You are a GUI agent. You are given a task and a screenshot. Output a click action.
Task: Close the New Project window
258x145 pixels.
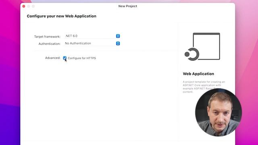(x=24, y=6)
